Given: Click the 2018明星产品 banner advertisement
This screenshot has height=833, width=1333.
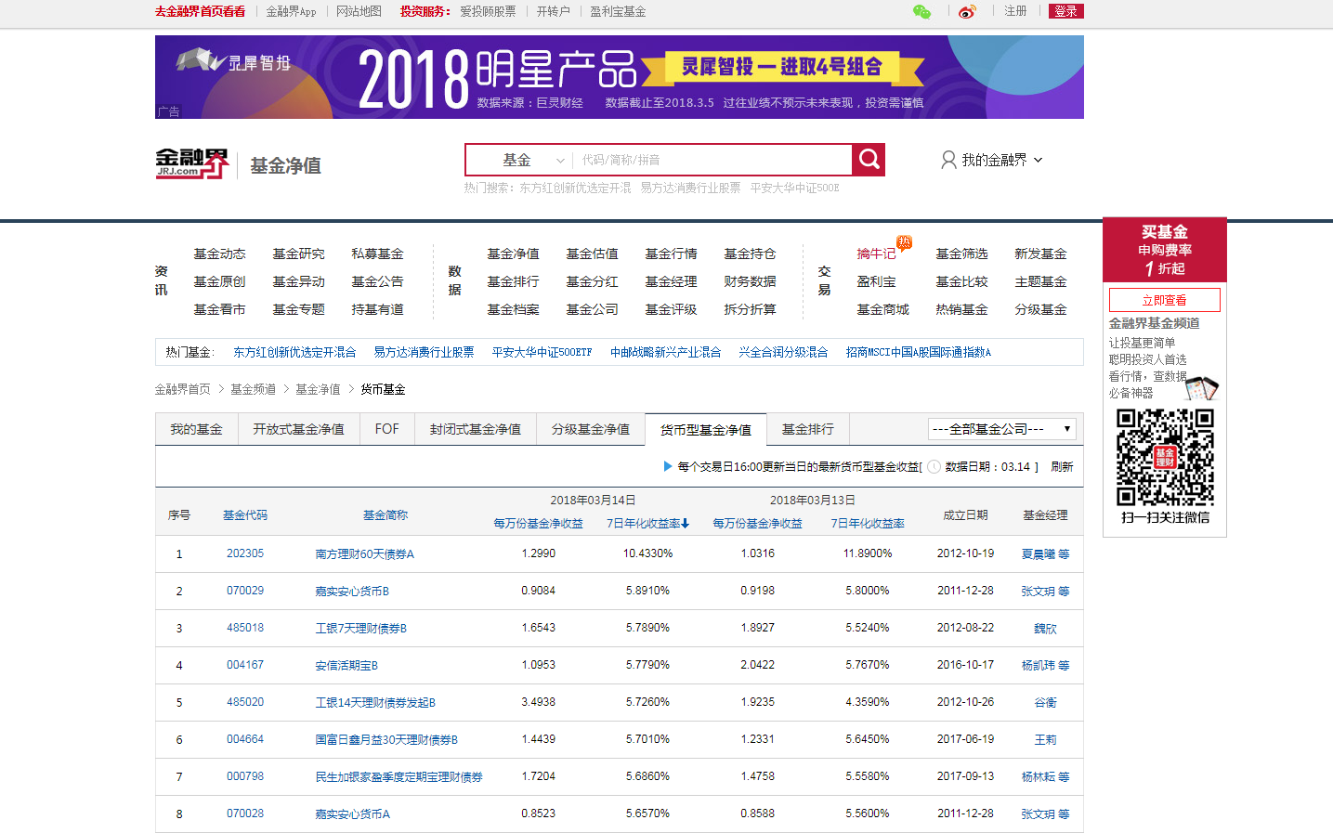Looking at the screenshot, I should (620, 77).
